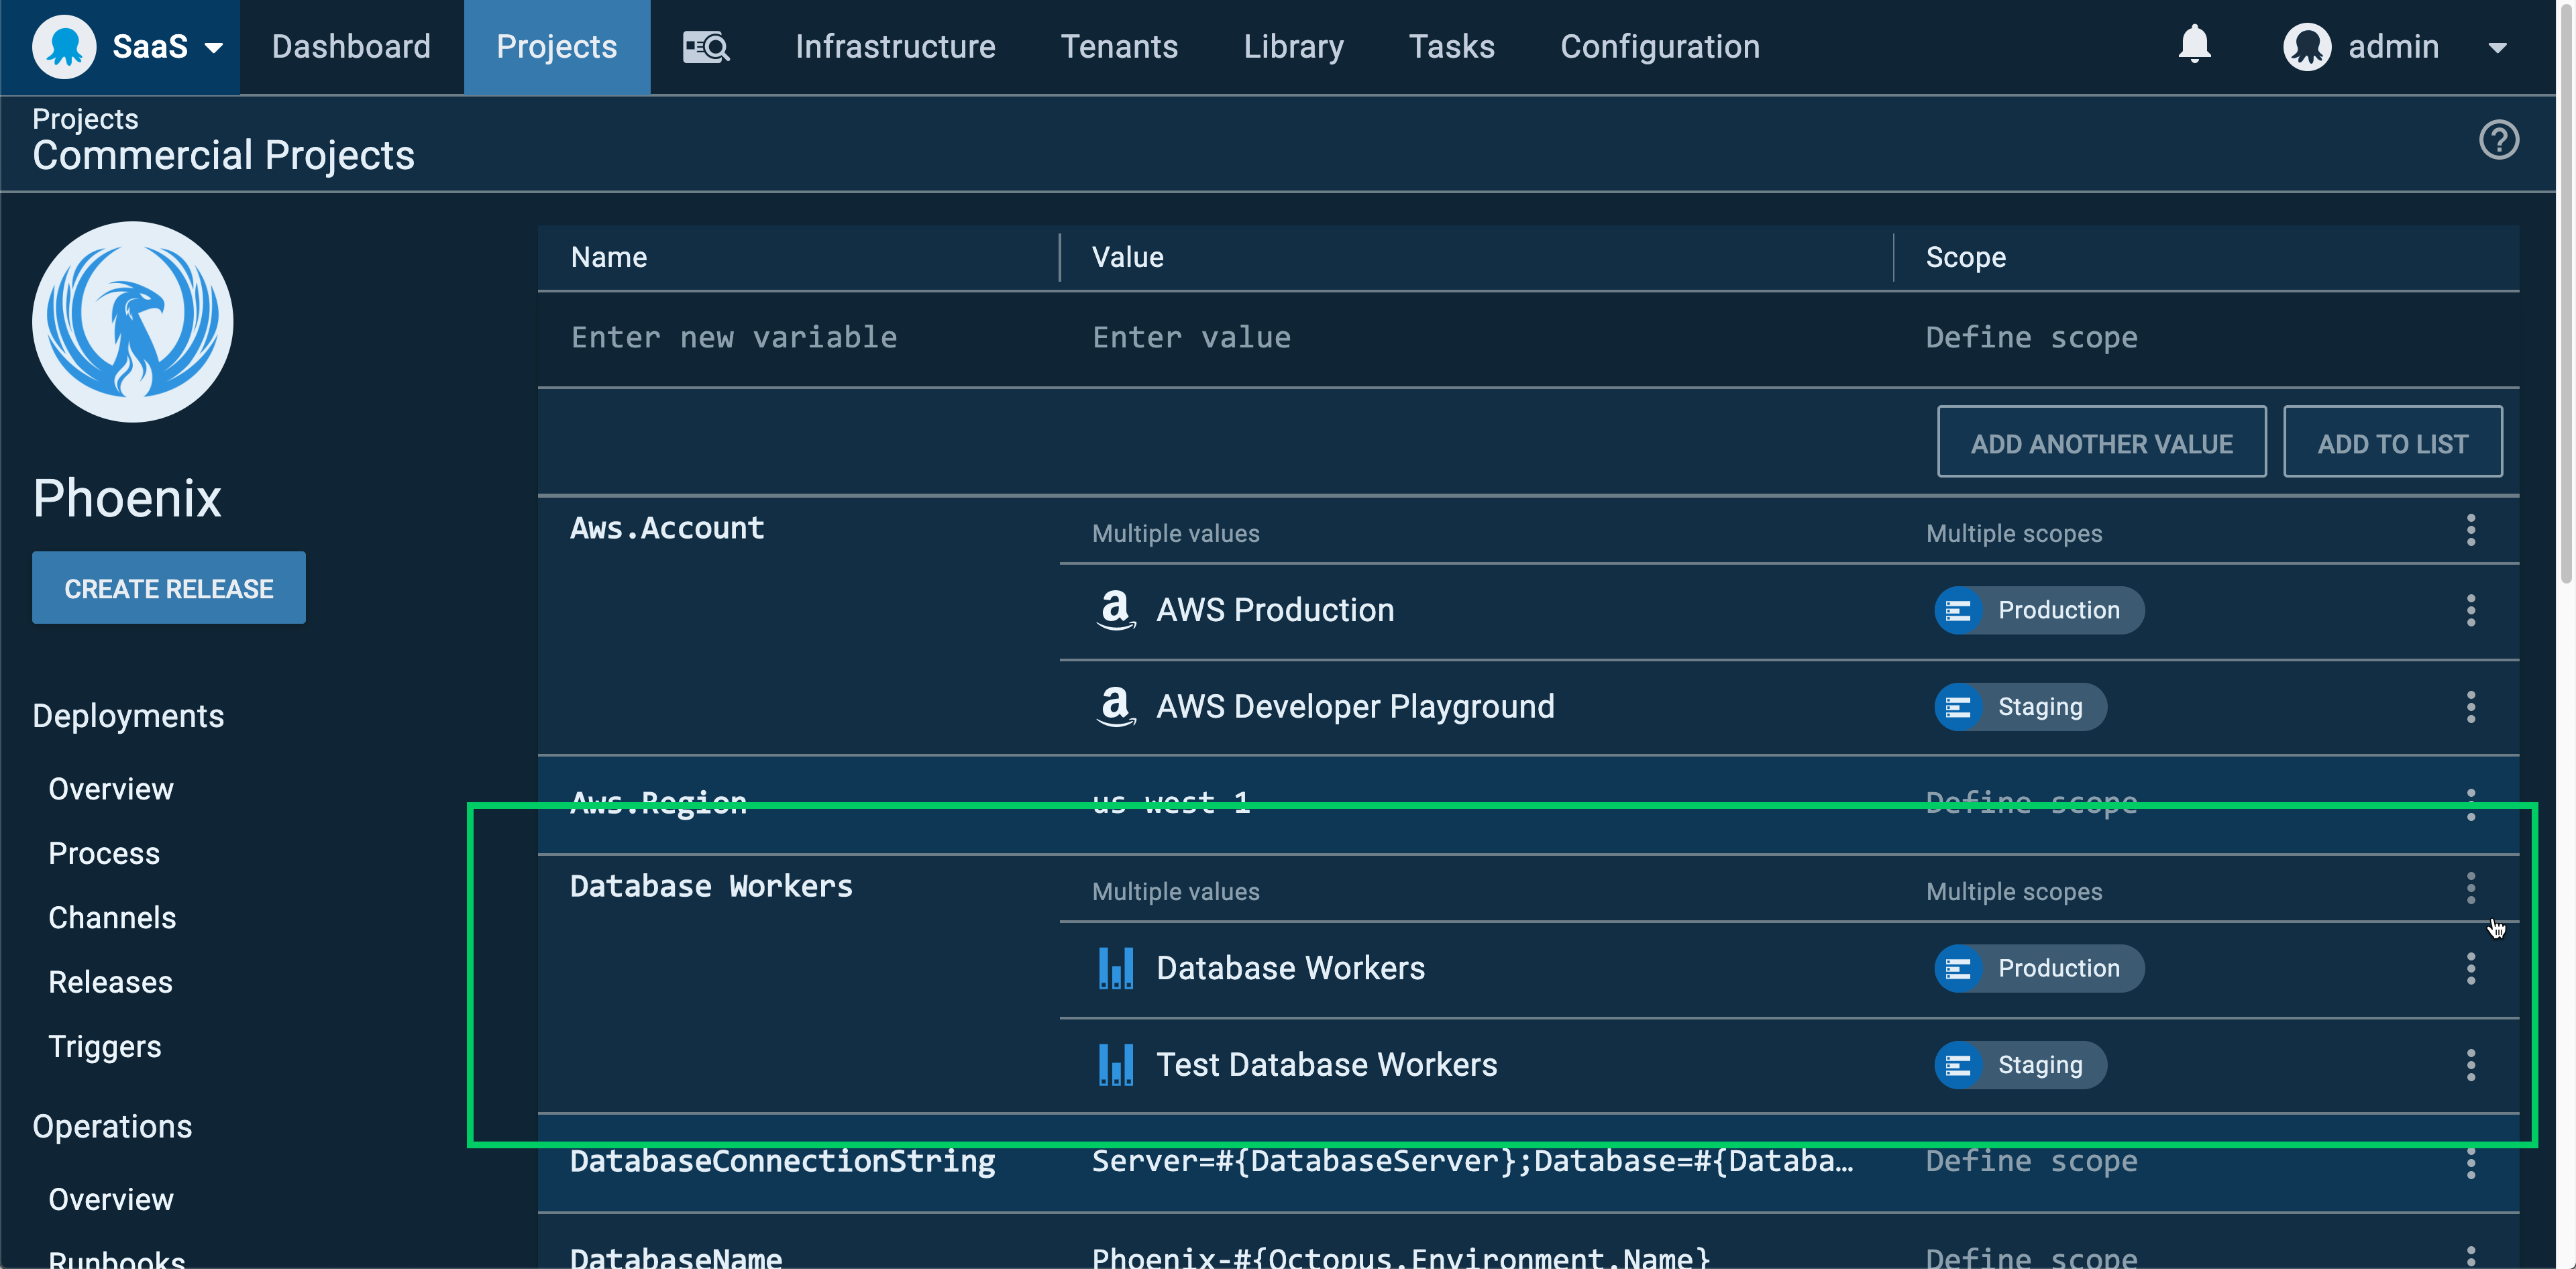Click ADD ANOTHER VALUE

click(x=2102, y=441)
